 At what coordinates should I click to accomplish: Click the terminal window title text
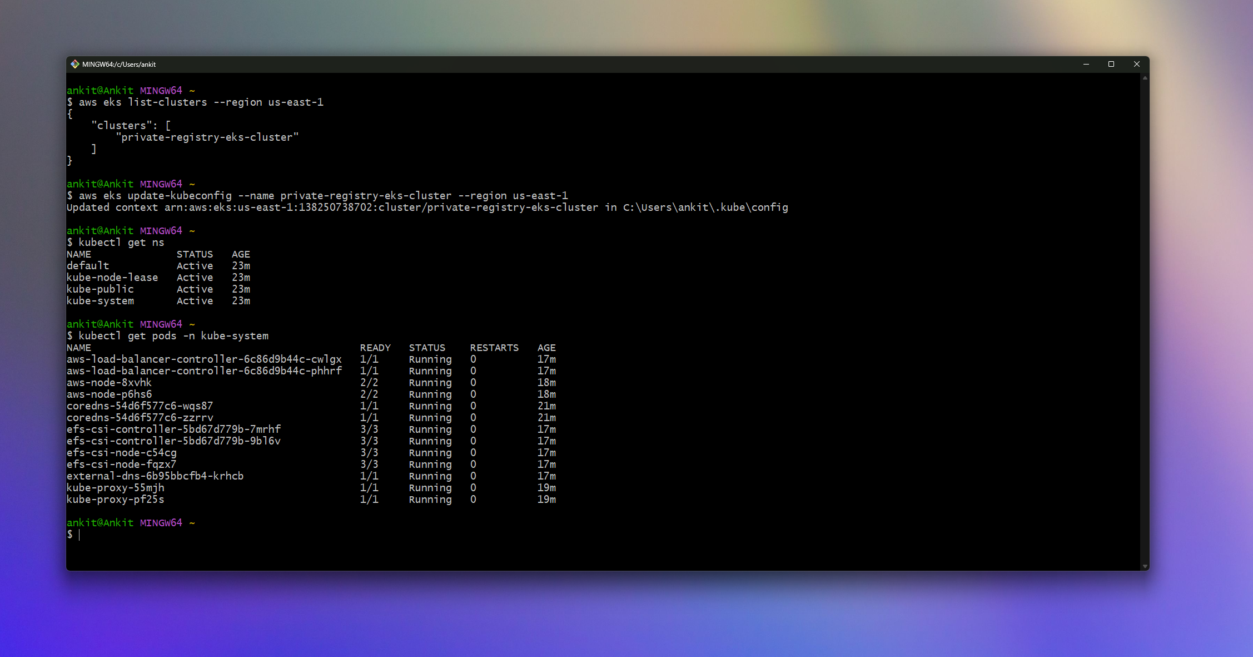click(119, 65)
